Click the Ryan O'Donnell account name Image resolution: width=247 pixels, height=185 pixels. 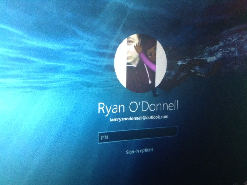point(138,107)
